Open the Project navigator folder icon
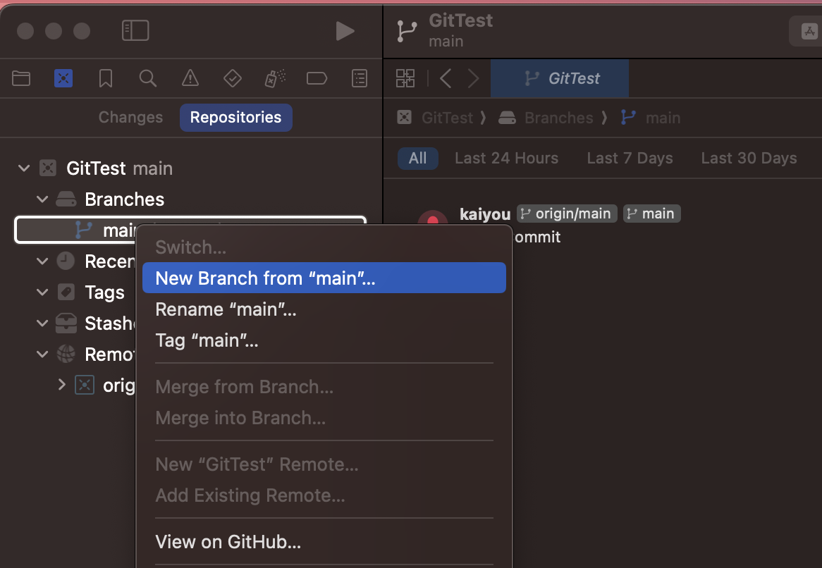The image size is (822, 568). [20, 78]
